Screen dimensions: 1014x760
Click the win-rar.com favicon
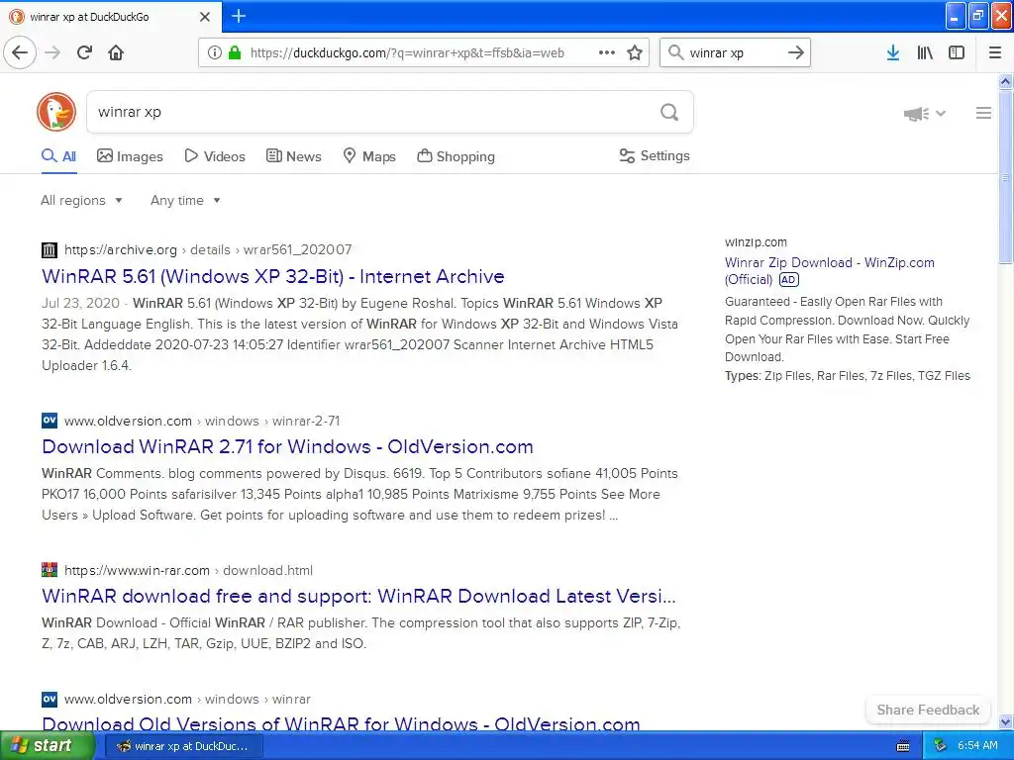pos(50,570)
